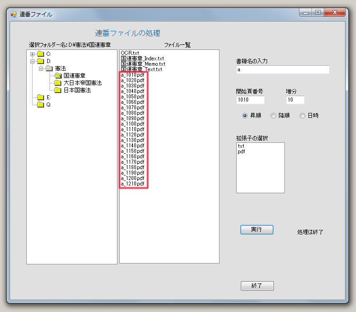Select 国連憲章_Memo.txt in the file list
The width and height of the screenshot is (356, 312).
coord(143,64)
